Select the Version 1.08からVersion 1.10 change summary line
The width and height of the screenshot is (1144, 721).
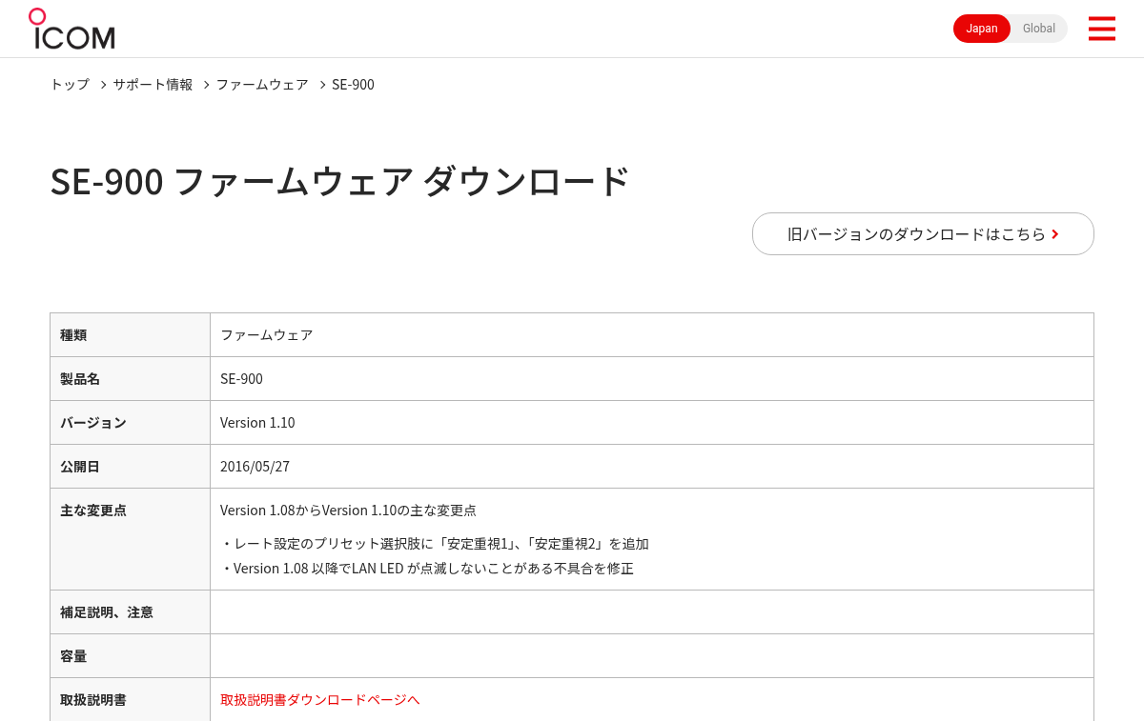coord(348,511)
